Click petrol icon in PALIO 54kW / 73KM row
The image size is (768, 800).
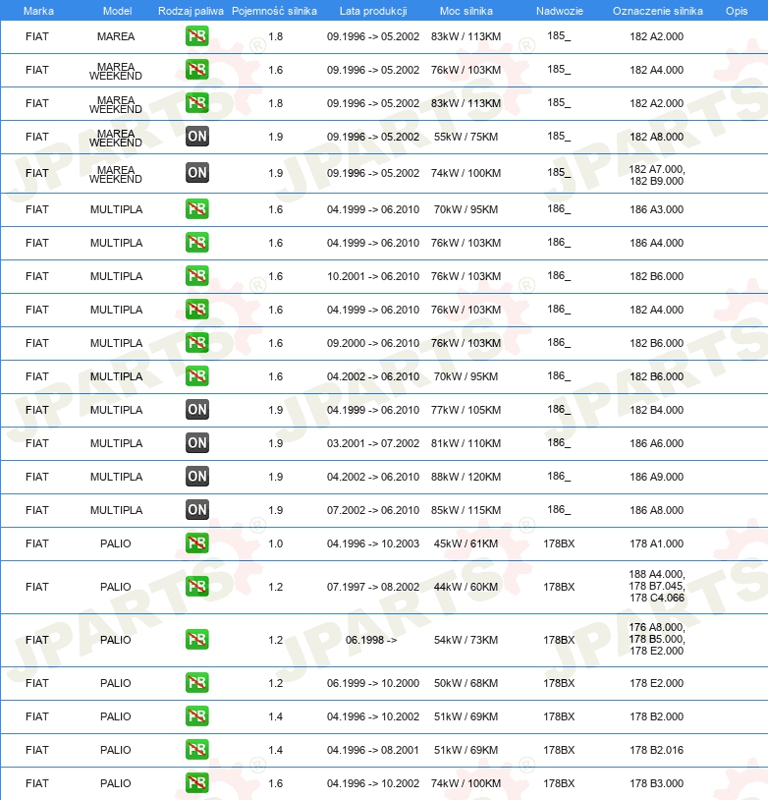(196, 640)
